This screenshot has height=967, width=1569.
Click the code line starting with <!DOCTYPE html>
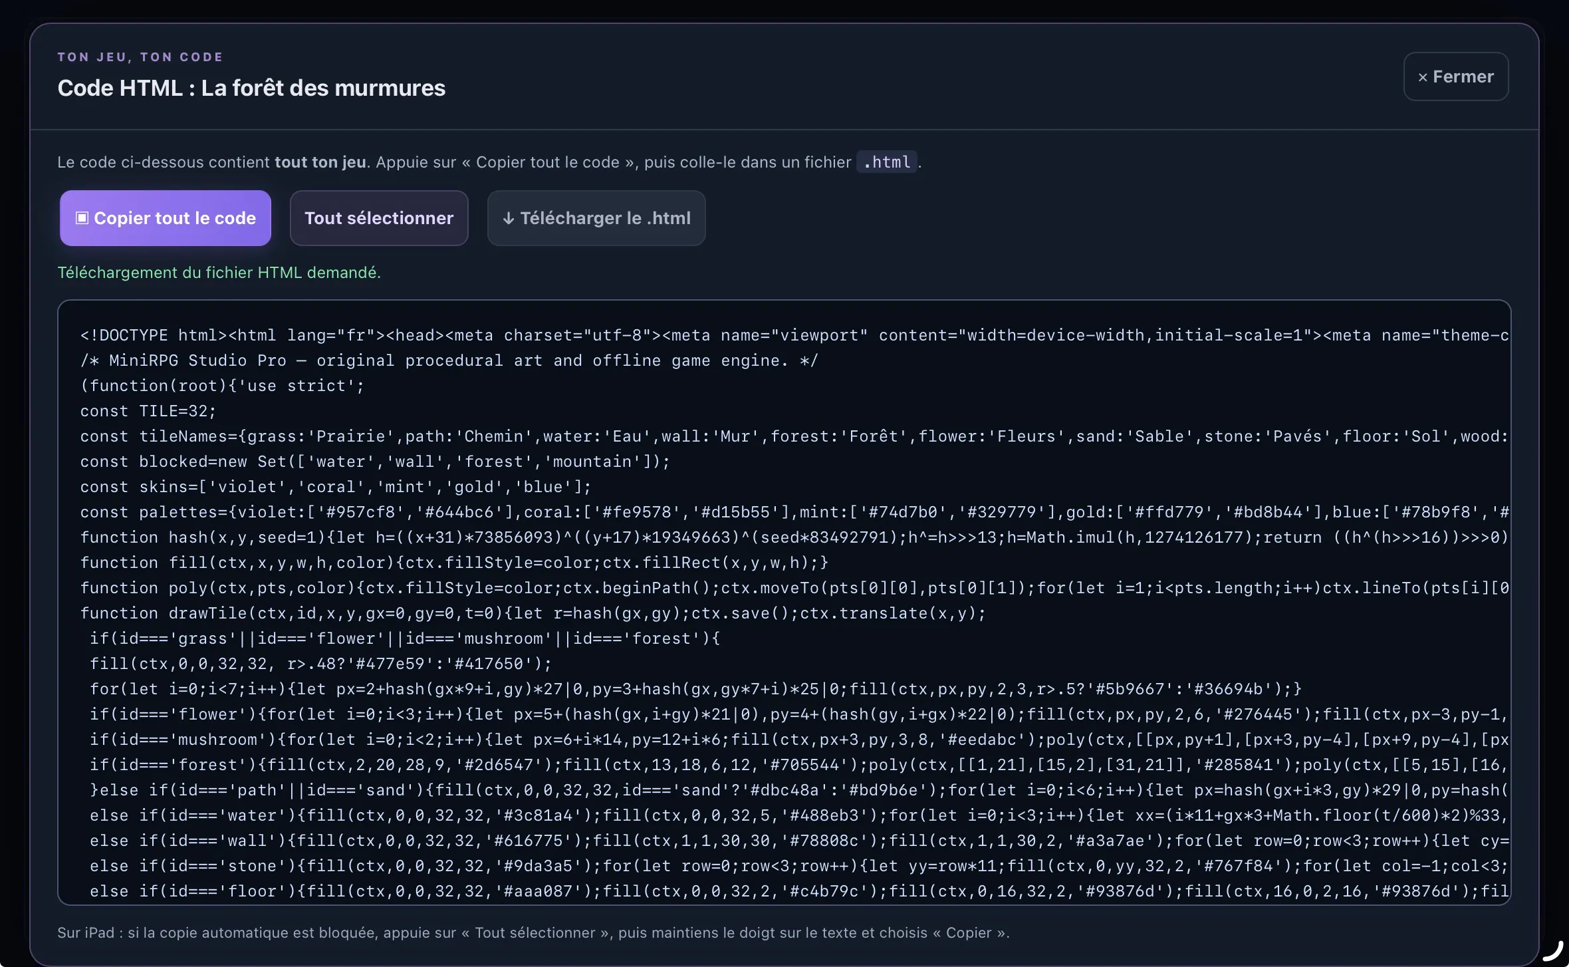[x=794, y=335]
